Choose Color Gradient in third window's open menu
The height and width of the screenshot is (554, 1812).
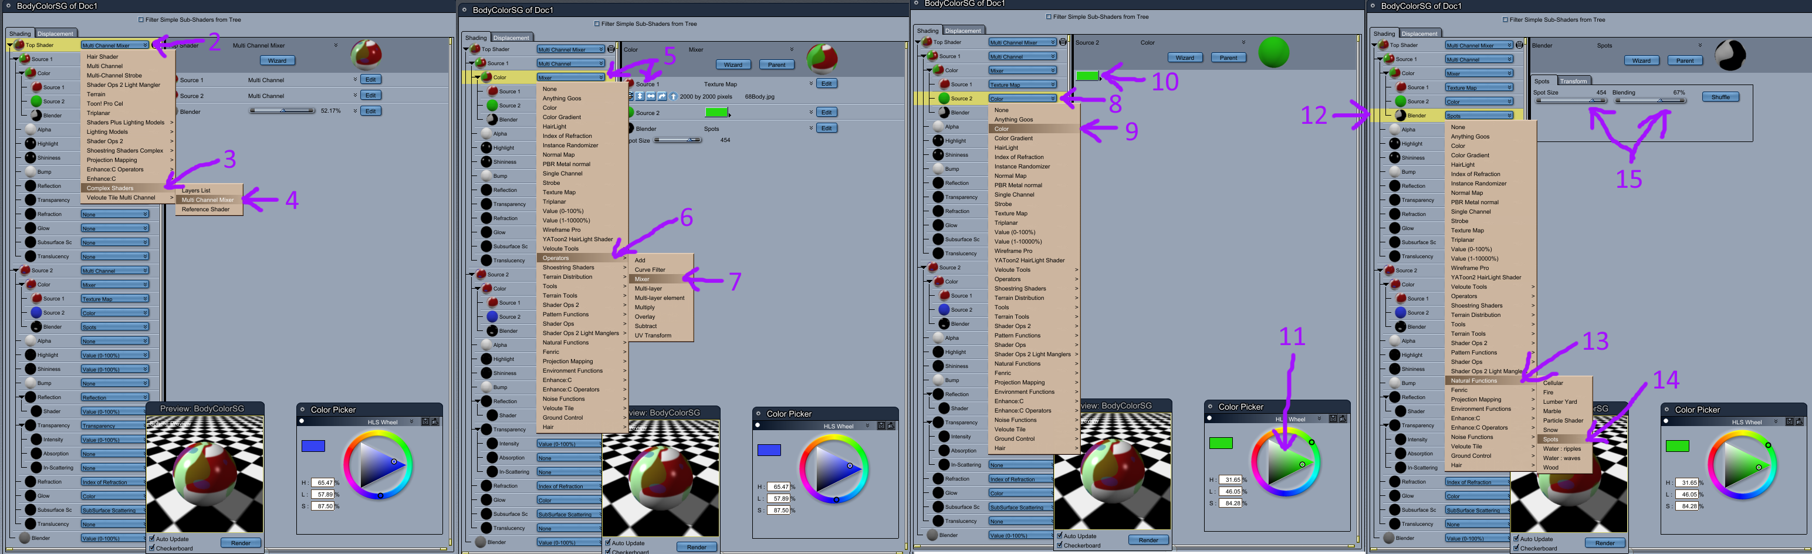(x=1033, y=138)
